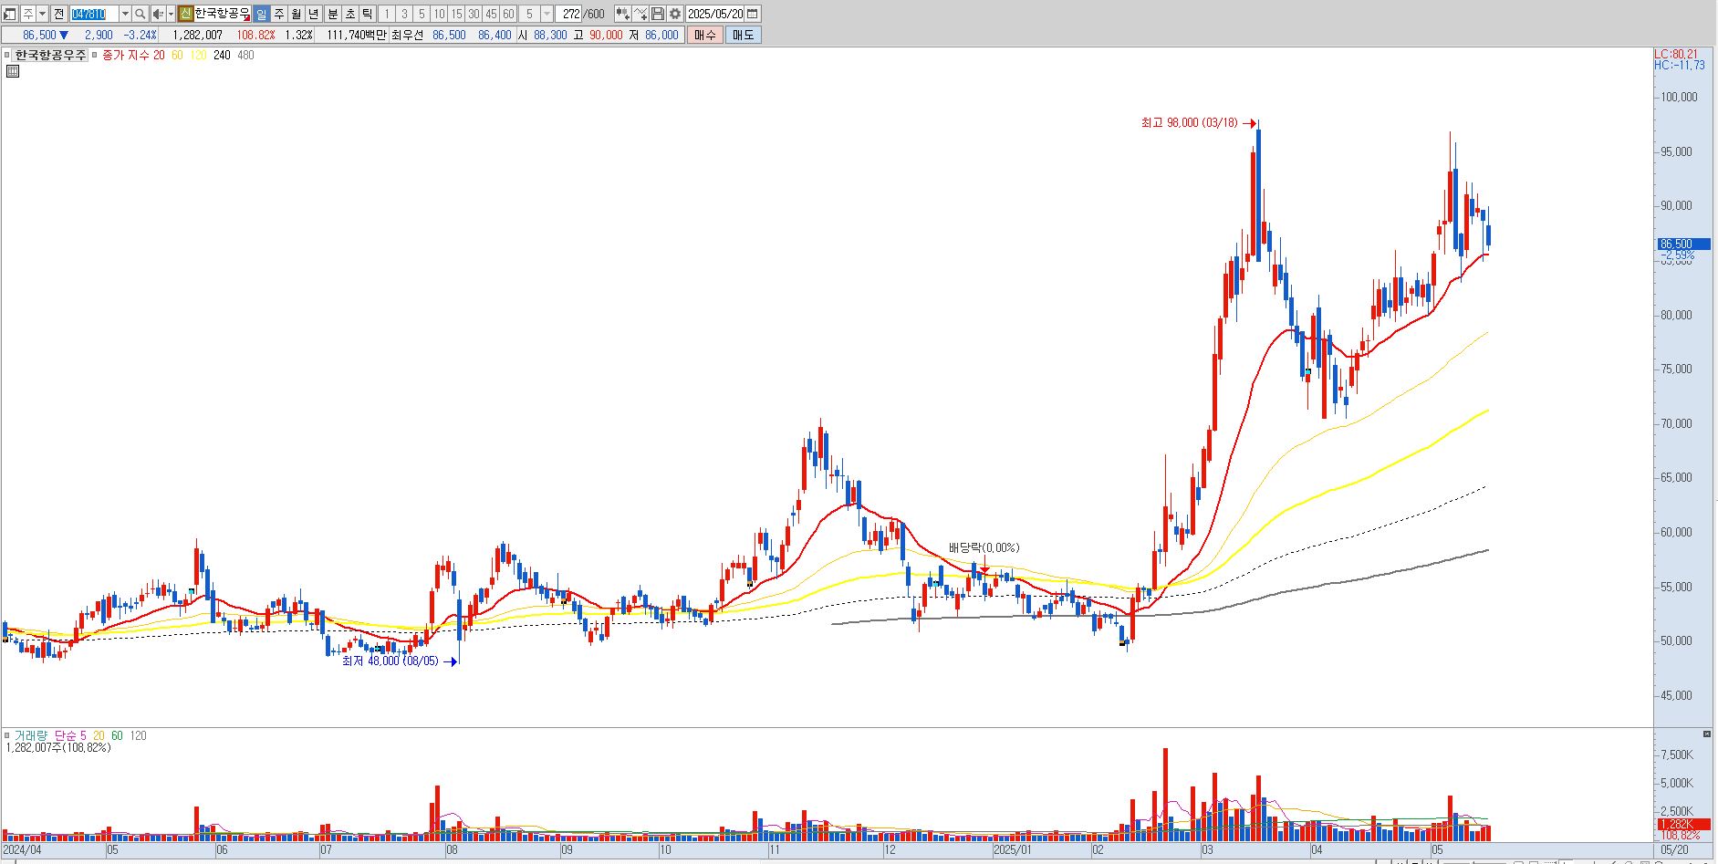Open chart settings gear icon

click(x=674, y=14)
